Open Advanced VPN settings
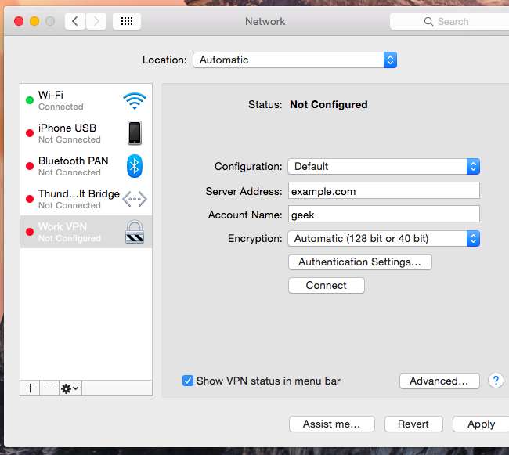509x455 pixels. 439,381
